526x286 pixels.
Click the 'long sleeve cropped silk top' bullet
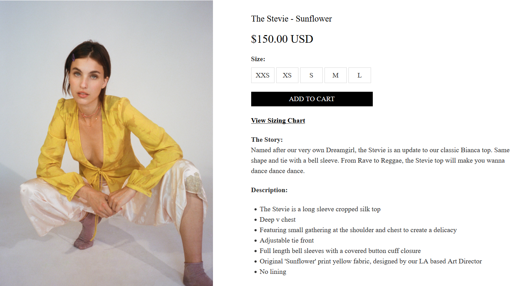320,209
